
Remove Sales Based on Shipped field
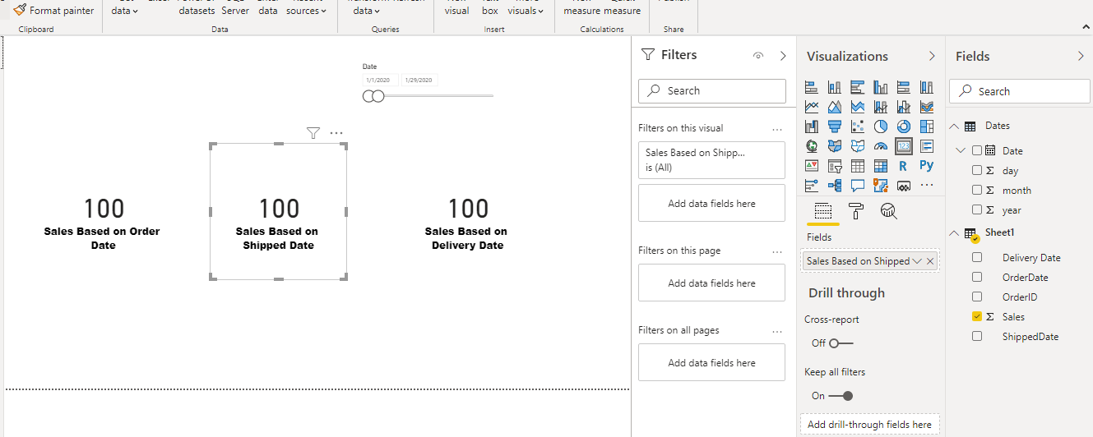930,261
